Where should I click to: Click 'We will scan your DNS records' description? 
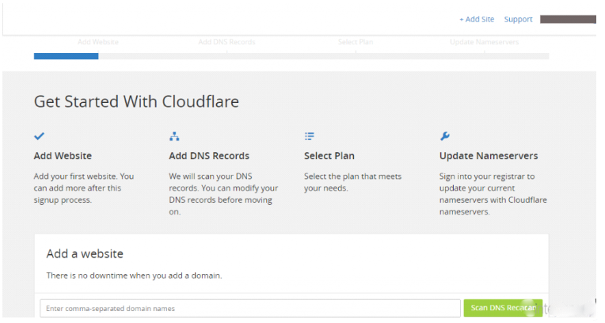point(223,194)
